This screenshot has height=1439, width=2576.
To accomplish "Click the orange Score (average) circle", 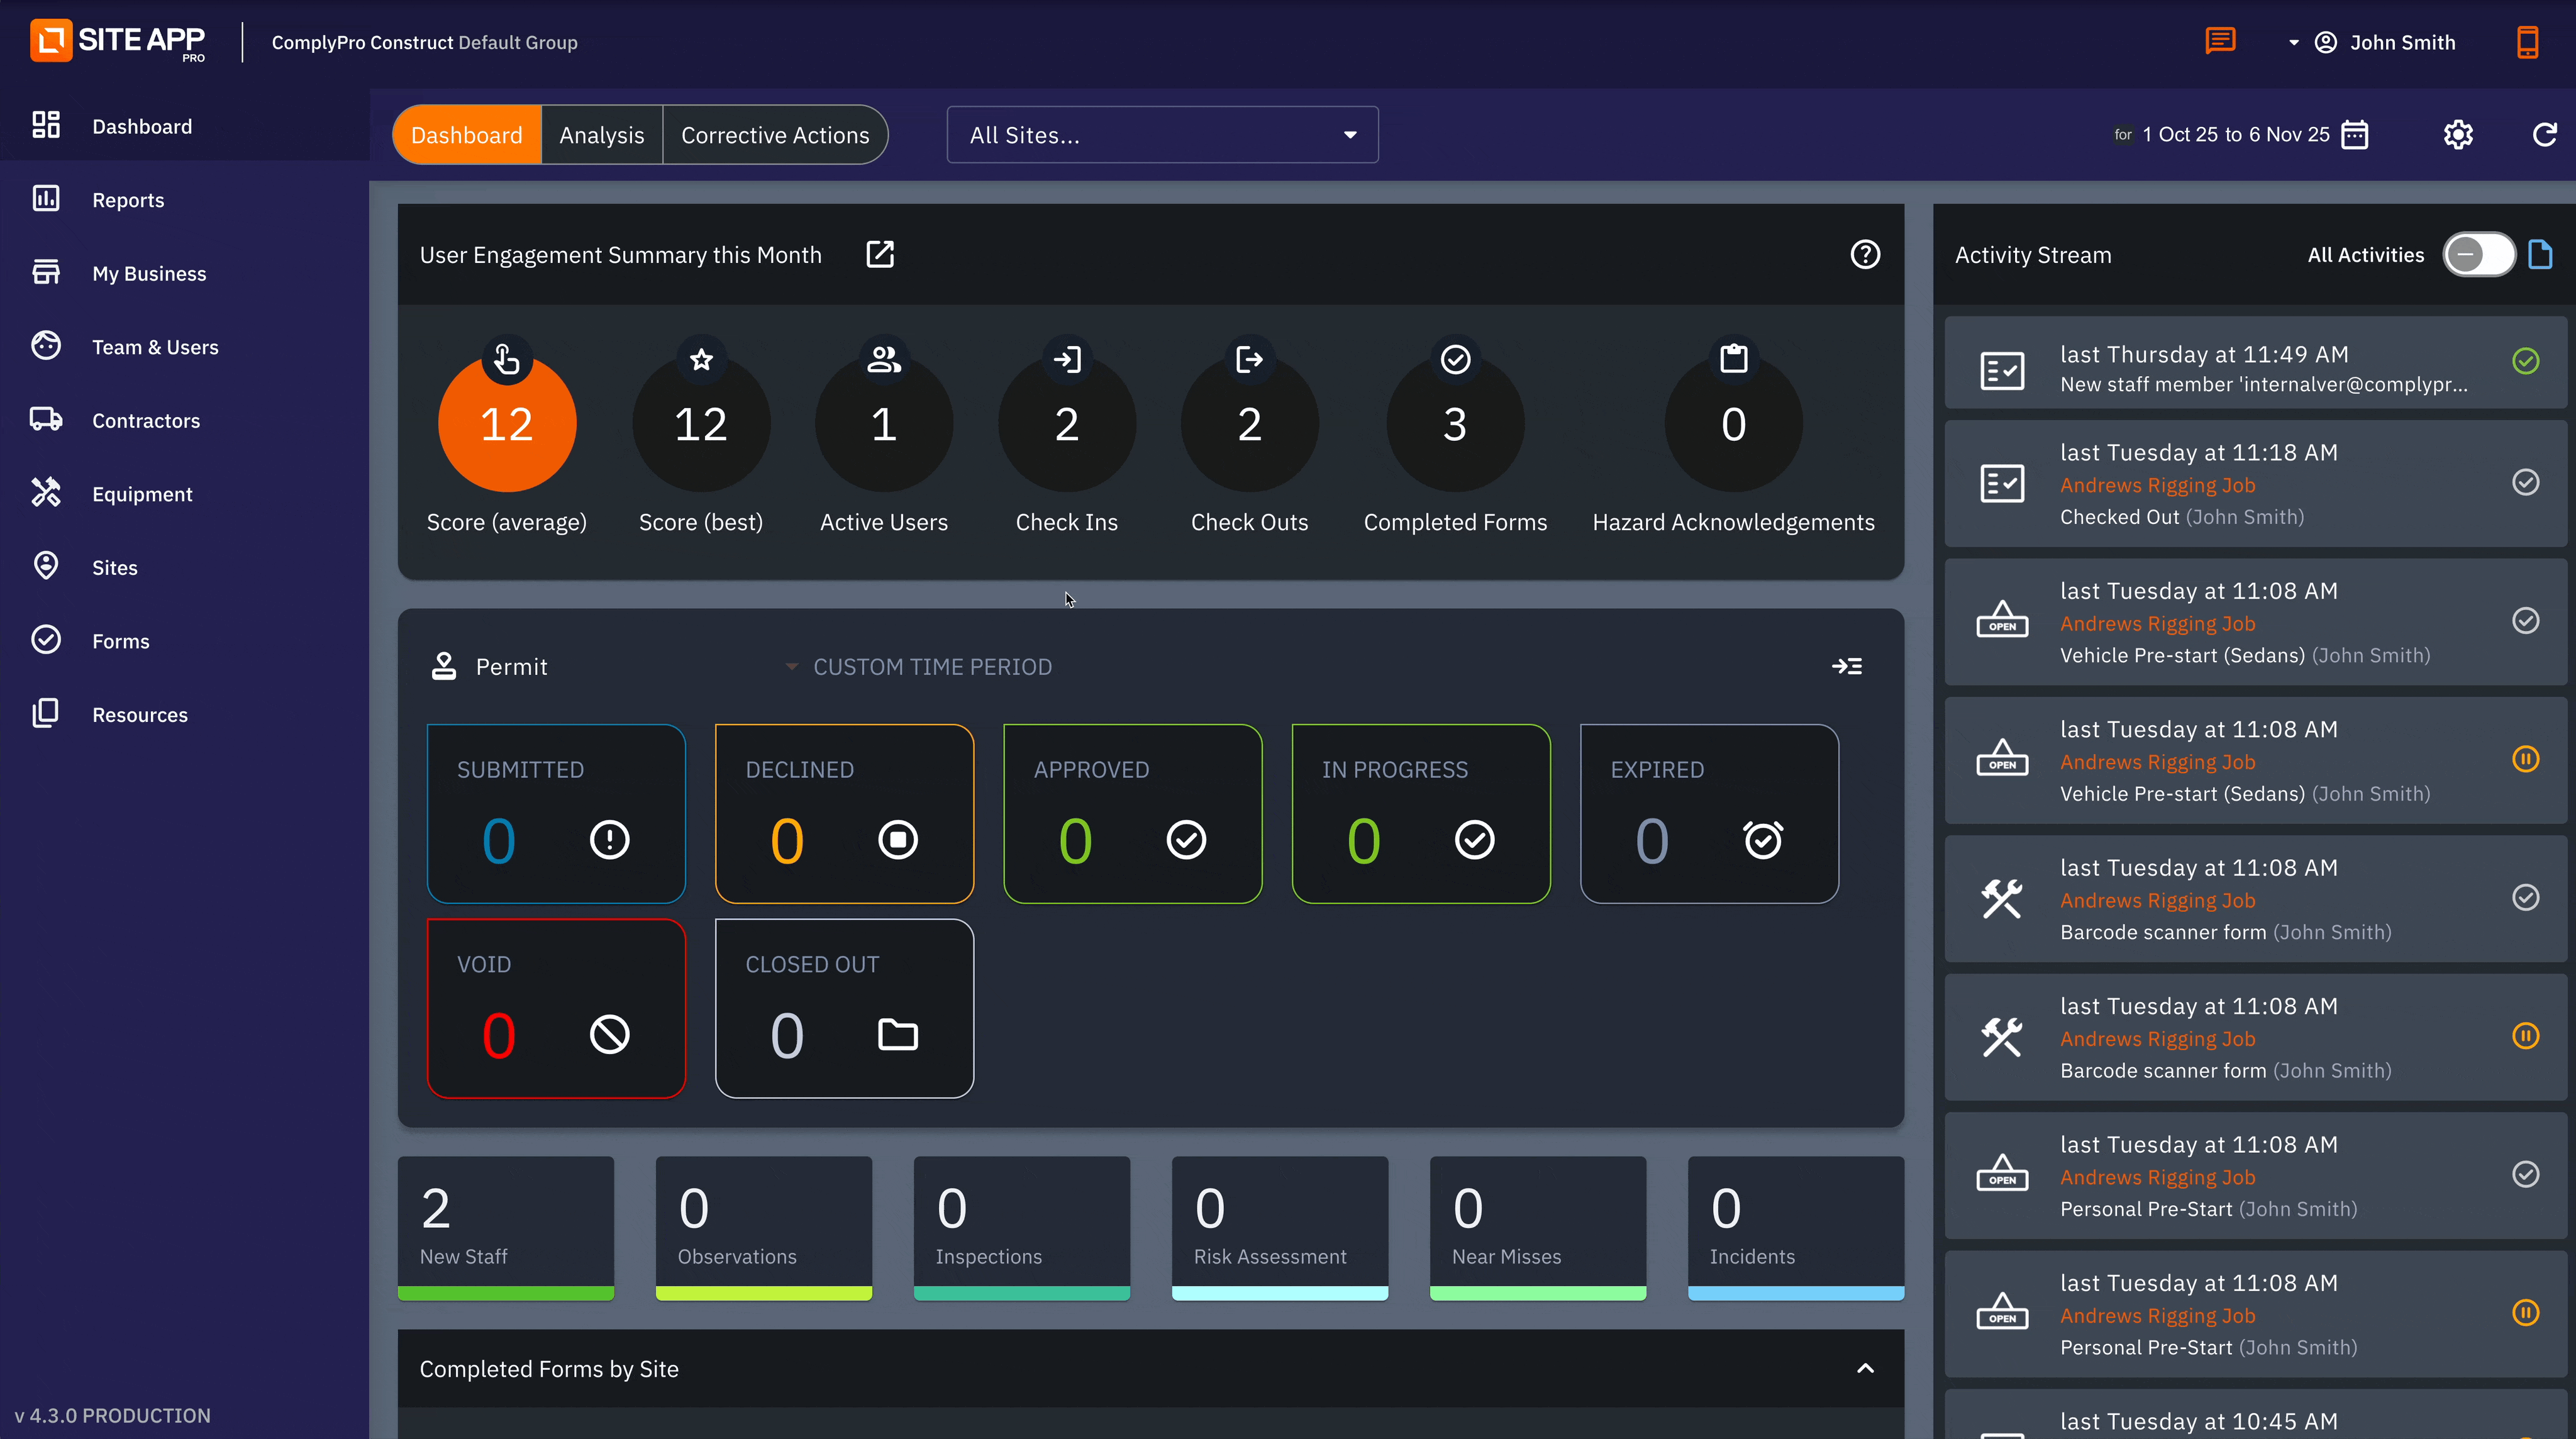I will coord(507,424).
